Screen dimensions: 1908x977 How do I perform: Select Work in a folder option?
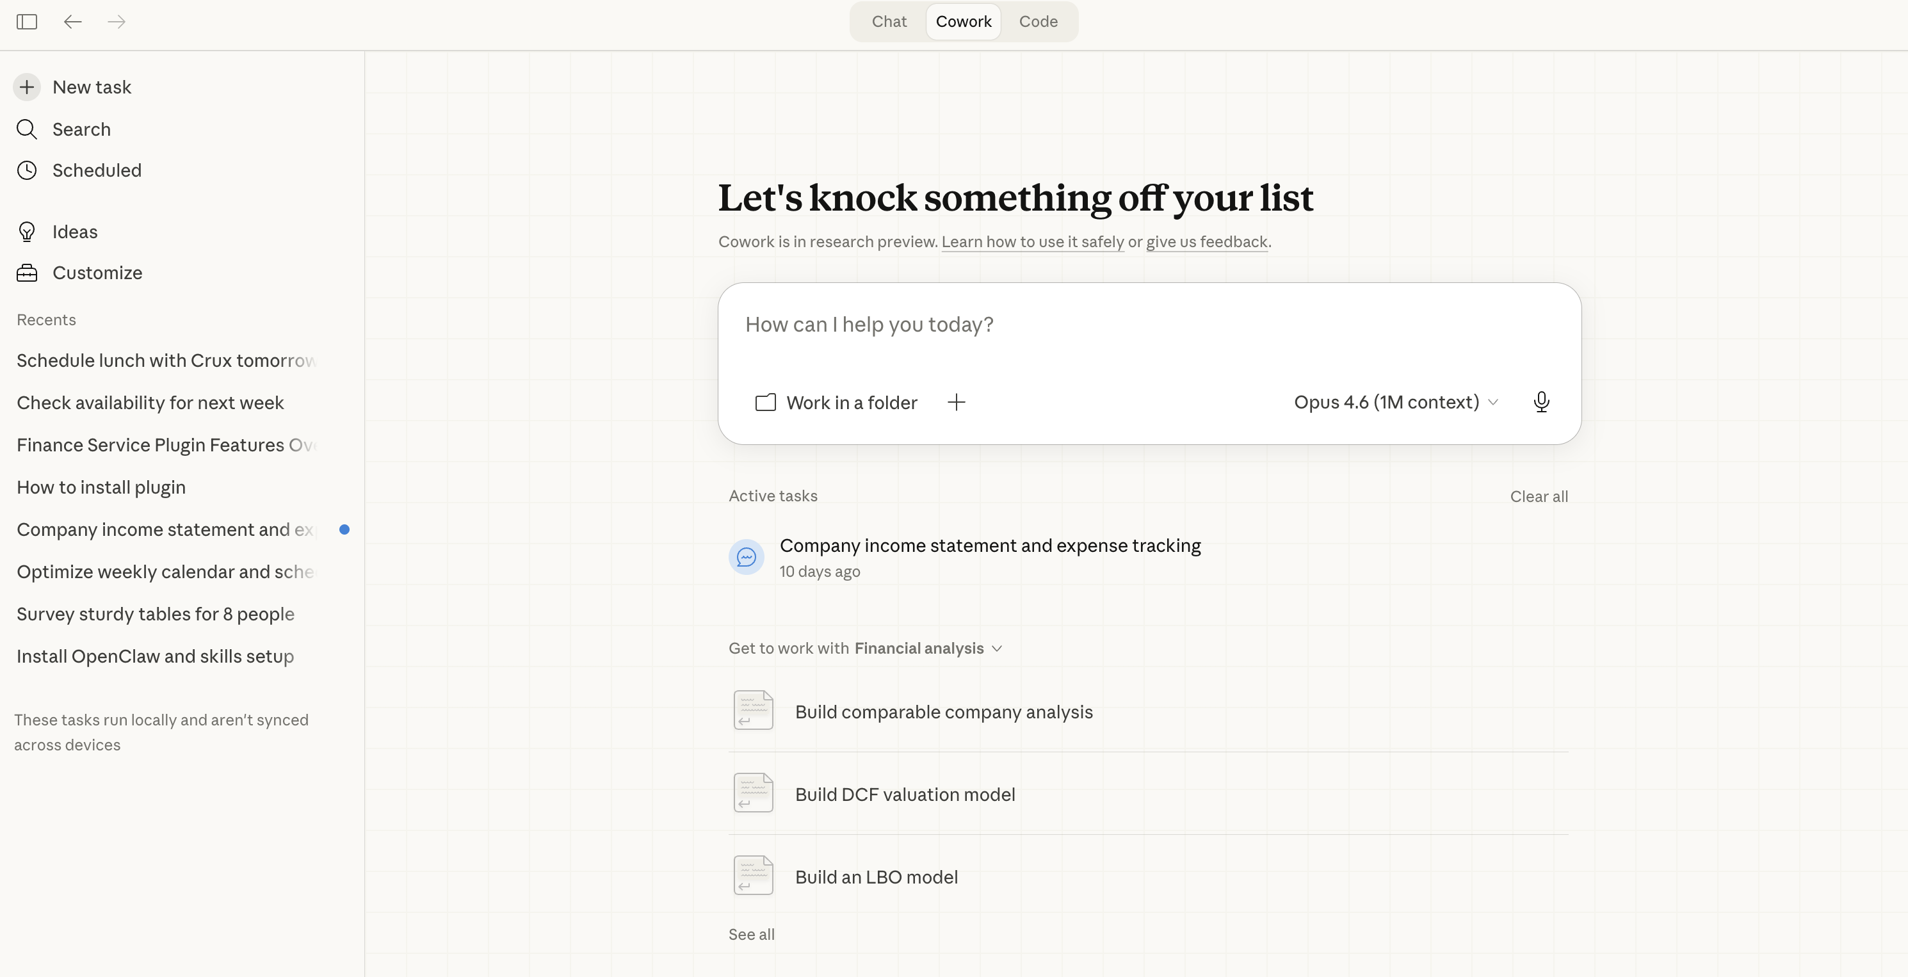(836, 402)
